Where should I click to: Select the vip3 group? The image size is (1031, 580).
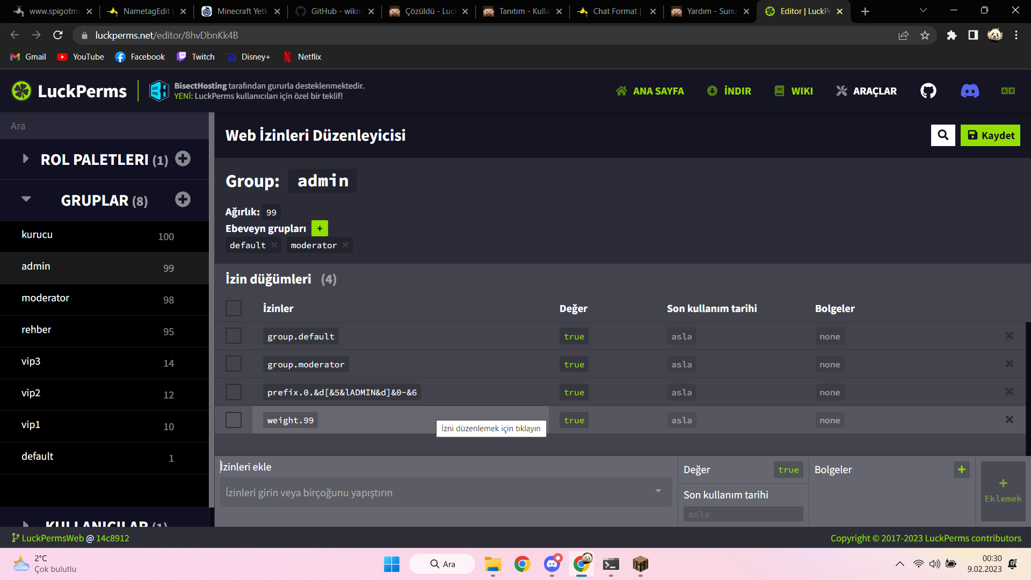(104, 363)
